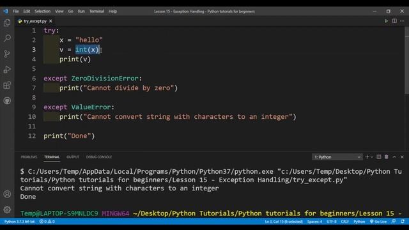Screen dimensions: 409x230
Task: Run Python file with play icon
Action: tap(386, 21)
